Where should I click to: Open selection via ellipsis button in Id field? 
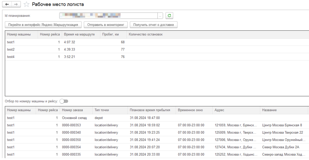click(160, 16)
